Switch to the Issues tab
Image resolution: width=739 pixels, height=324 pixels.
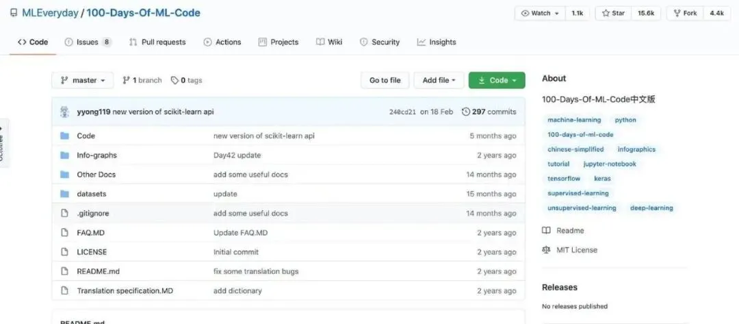(88, 42)
